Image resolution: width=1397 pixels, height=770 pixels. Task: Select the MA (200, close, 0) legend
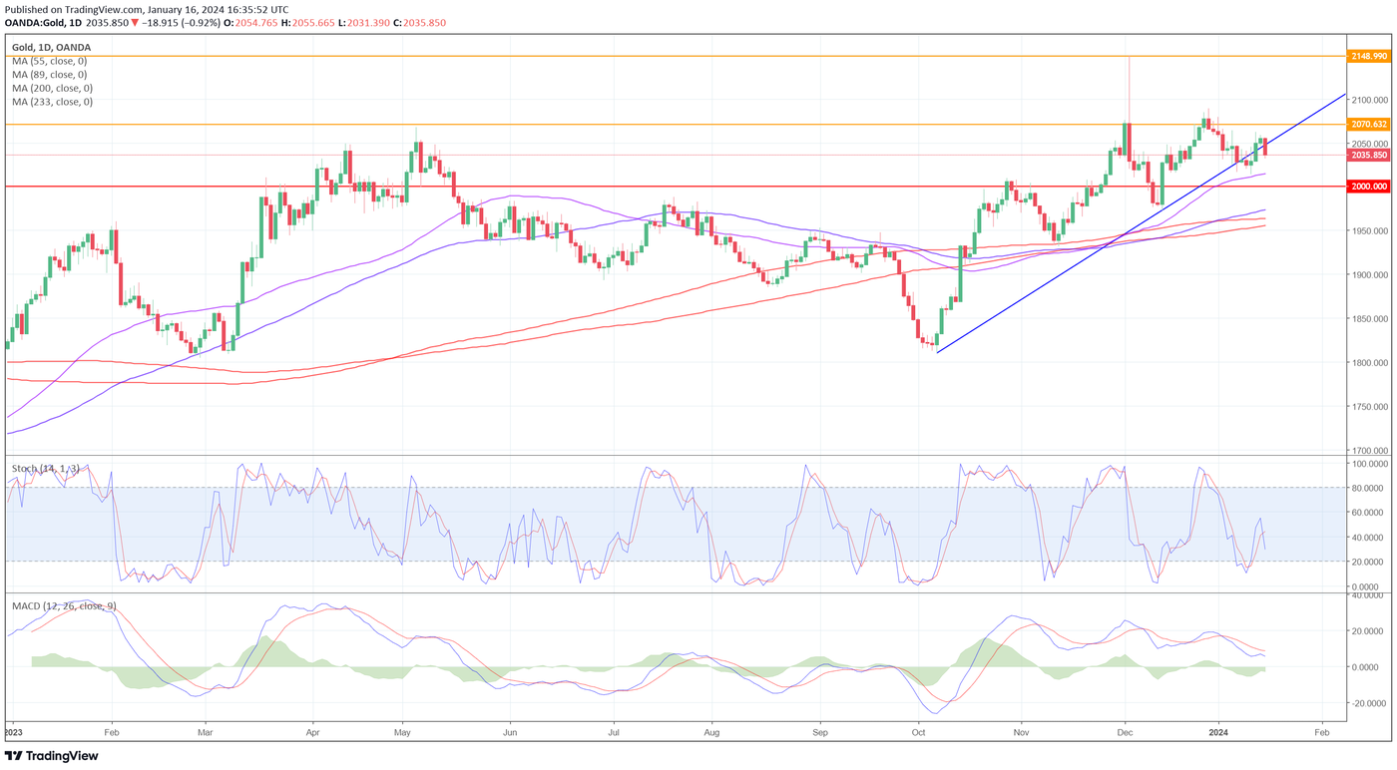click(x=55, y=88)
